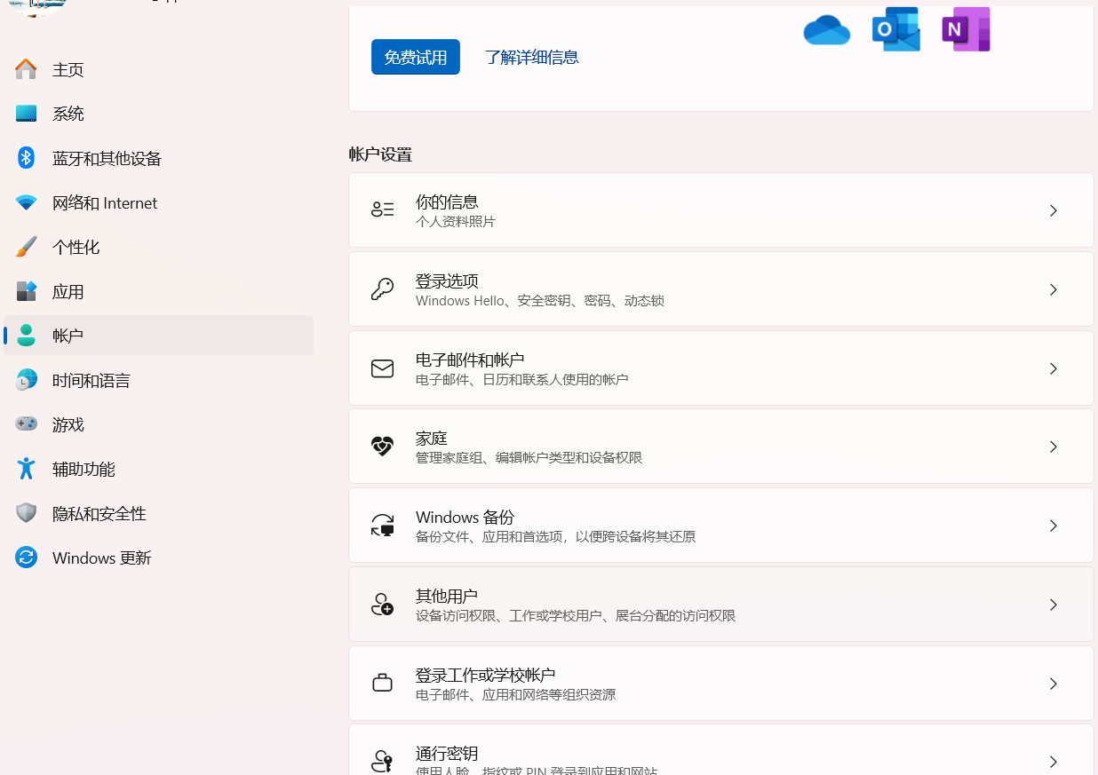Click the 隐私和安全性 label in the sidebar
Image resolution: width=1098 pixels, height=775 pixels.
[x=99, y=513]
